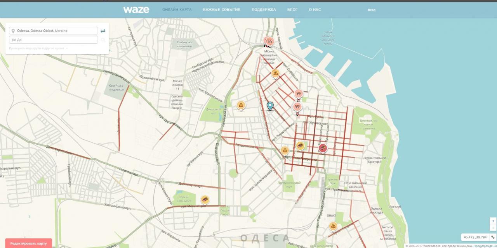Viewport: 497px width, 248px height.
Task: Click the yellow traffic marker near парк Савицького
Action: (x=205, y=199)
